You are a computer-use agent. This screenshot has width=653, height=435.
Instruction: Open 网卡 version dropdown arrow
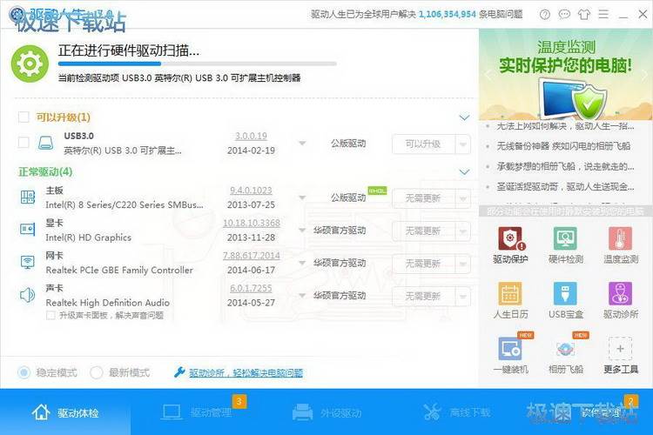(x=302, y=263)
